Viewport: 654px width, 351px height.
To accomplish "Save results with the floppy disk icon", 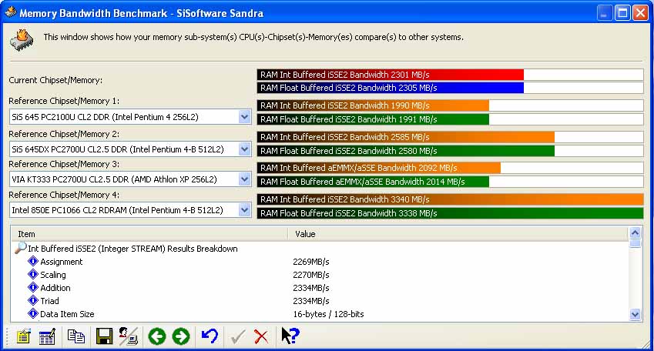I will click(x=104, y=336).
